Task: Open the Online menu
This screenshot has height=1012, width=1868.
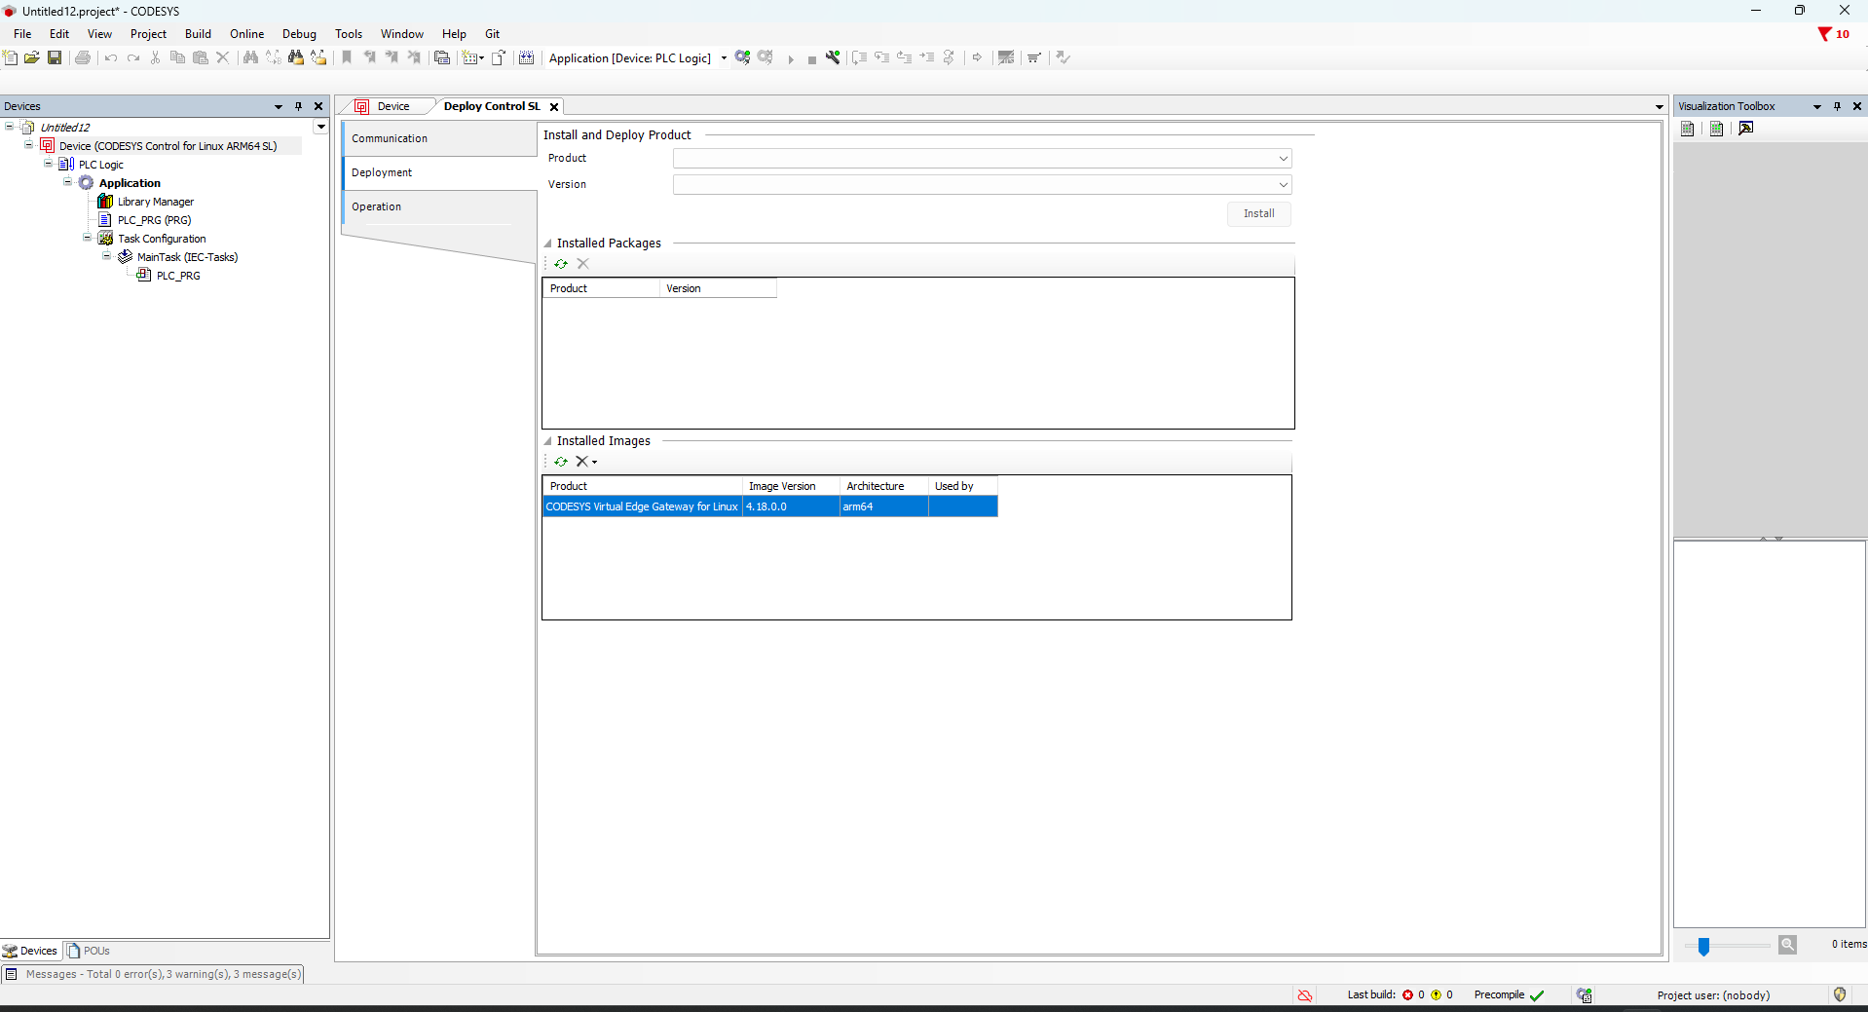Action: (x=246, y=34)
